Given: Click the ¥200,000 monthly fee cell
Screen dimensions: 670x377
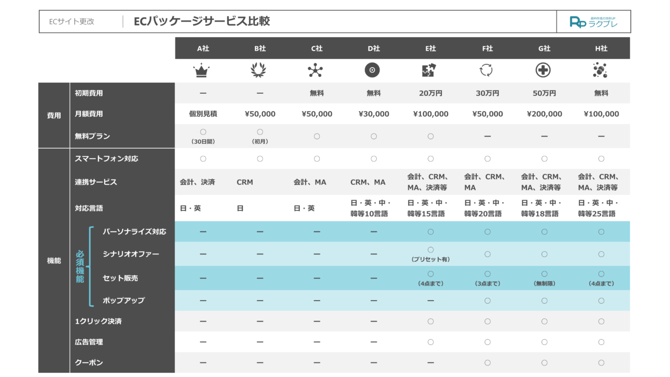Looking at the screenshot, I should click(x=544, y=114).
